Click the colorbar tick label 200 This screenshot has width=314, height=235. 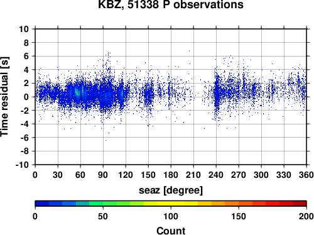[306, 216]
